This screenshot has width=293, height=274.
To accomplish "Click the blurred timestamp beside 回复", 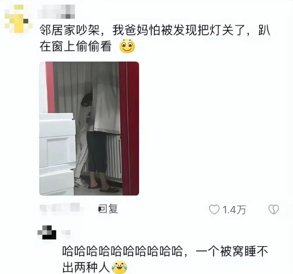I will point(60,208).
